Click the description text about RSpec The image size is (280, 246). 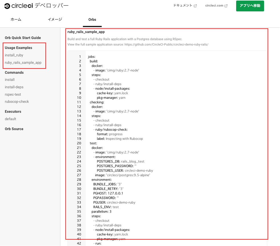(x=125, y=39)
